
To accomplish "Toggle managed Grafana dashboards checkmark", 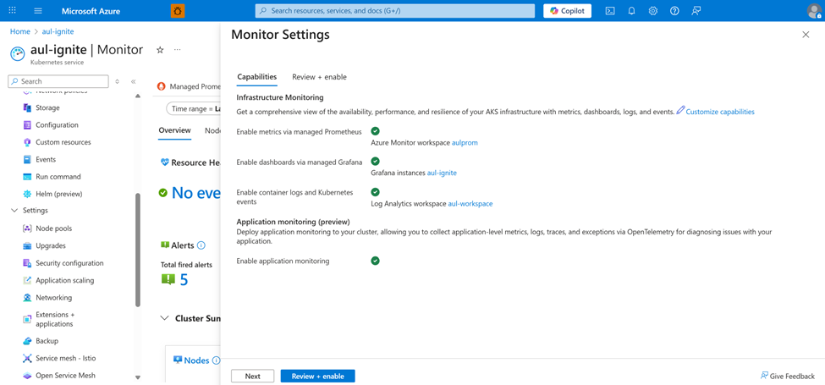I will [x=375, y=162].
